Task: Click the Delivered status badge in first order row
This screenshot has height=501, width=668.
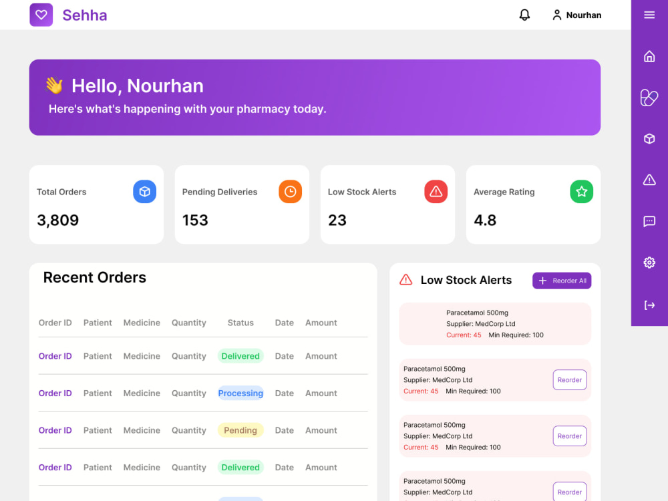Action: (x=240, y=356)
